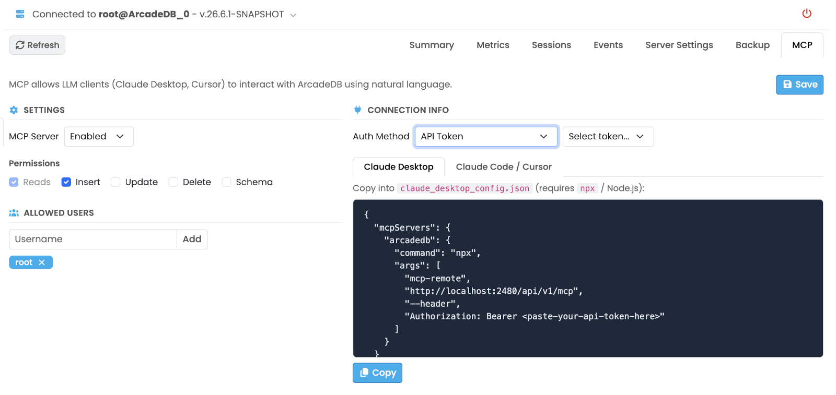Open the Select token dropdown
Viewport: 836px width, 395px height.
click(608, 137)
